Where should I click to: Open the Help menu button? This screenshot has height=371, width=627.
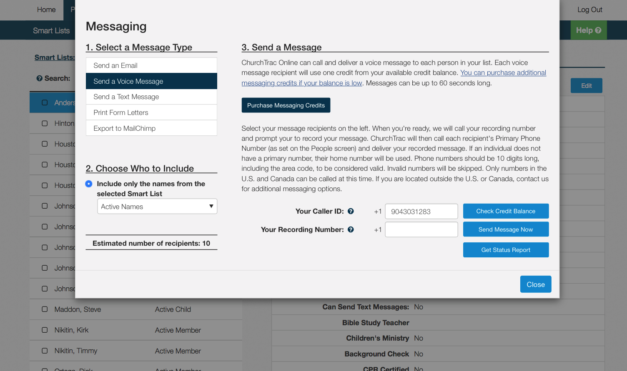pos(589,30)
